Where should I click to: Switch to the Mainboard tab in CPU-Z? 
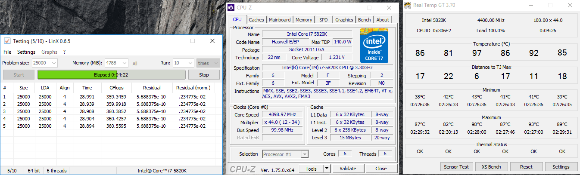[x=280, y=20]
